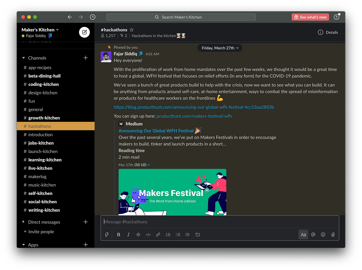
Task: Open the social-kitchen channel
Action: tap(56, 202)
